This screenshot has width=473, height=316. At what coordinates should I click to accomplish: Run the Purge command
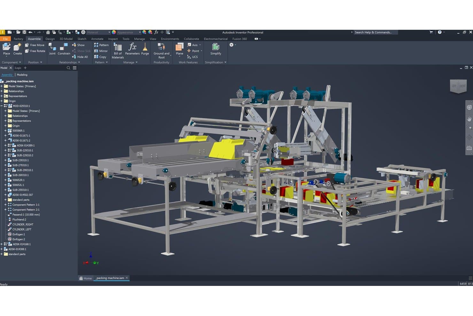click(x=145, y=49)
